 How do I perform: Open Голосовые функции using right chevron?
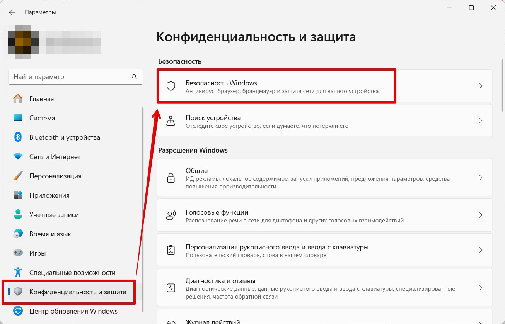click(481, 215)
